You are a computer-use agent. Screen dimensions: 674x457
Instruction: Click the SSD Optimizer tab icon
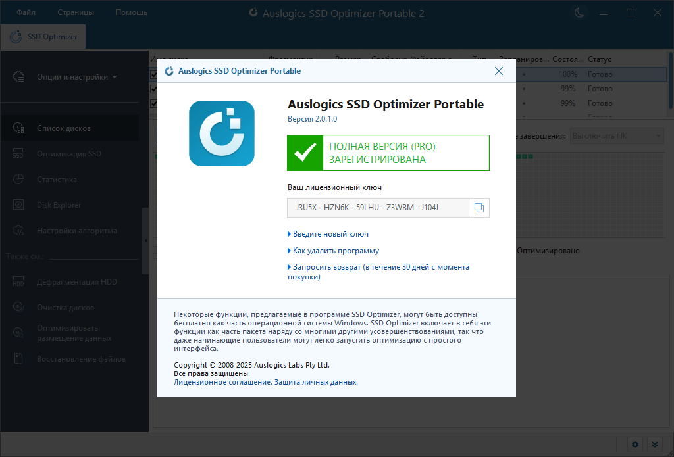(x=16, y=37)
